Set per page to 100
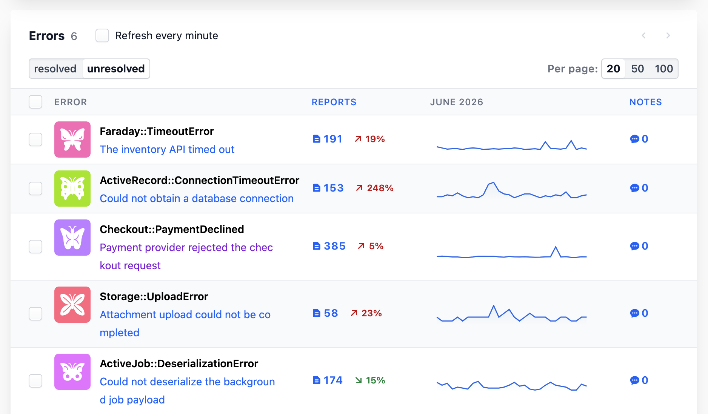This screenshot has height=414, width=708. 664,69
